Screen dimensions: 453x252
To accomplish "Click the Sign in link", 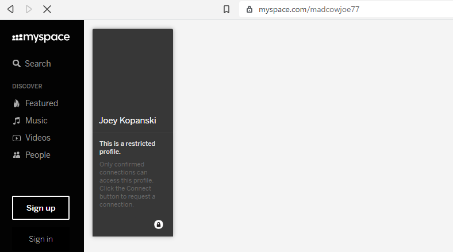I will tap(41, 239).
